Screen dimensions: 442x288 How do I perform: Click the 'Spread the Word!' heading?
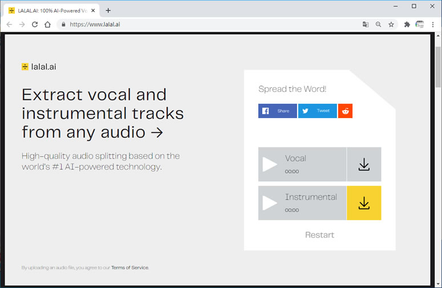tap(293, 89)
